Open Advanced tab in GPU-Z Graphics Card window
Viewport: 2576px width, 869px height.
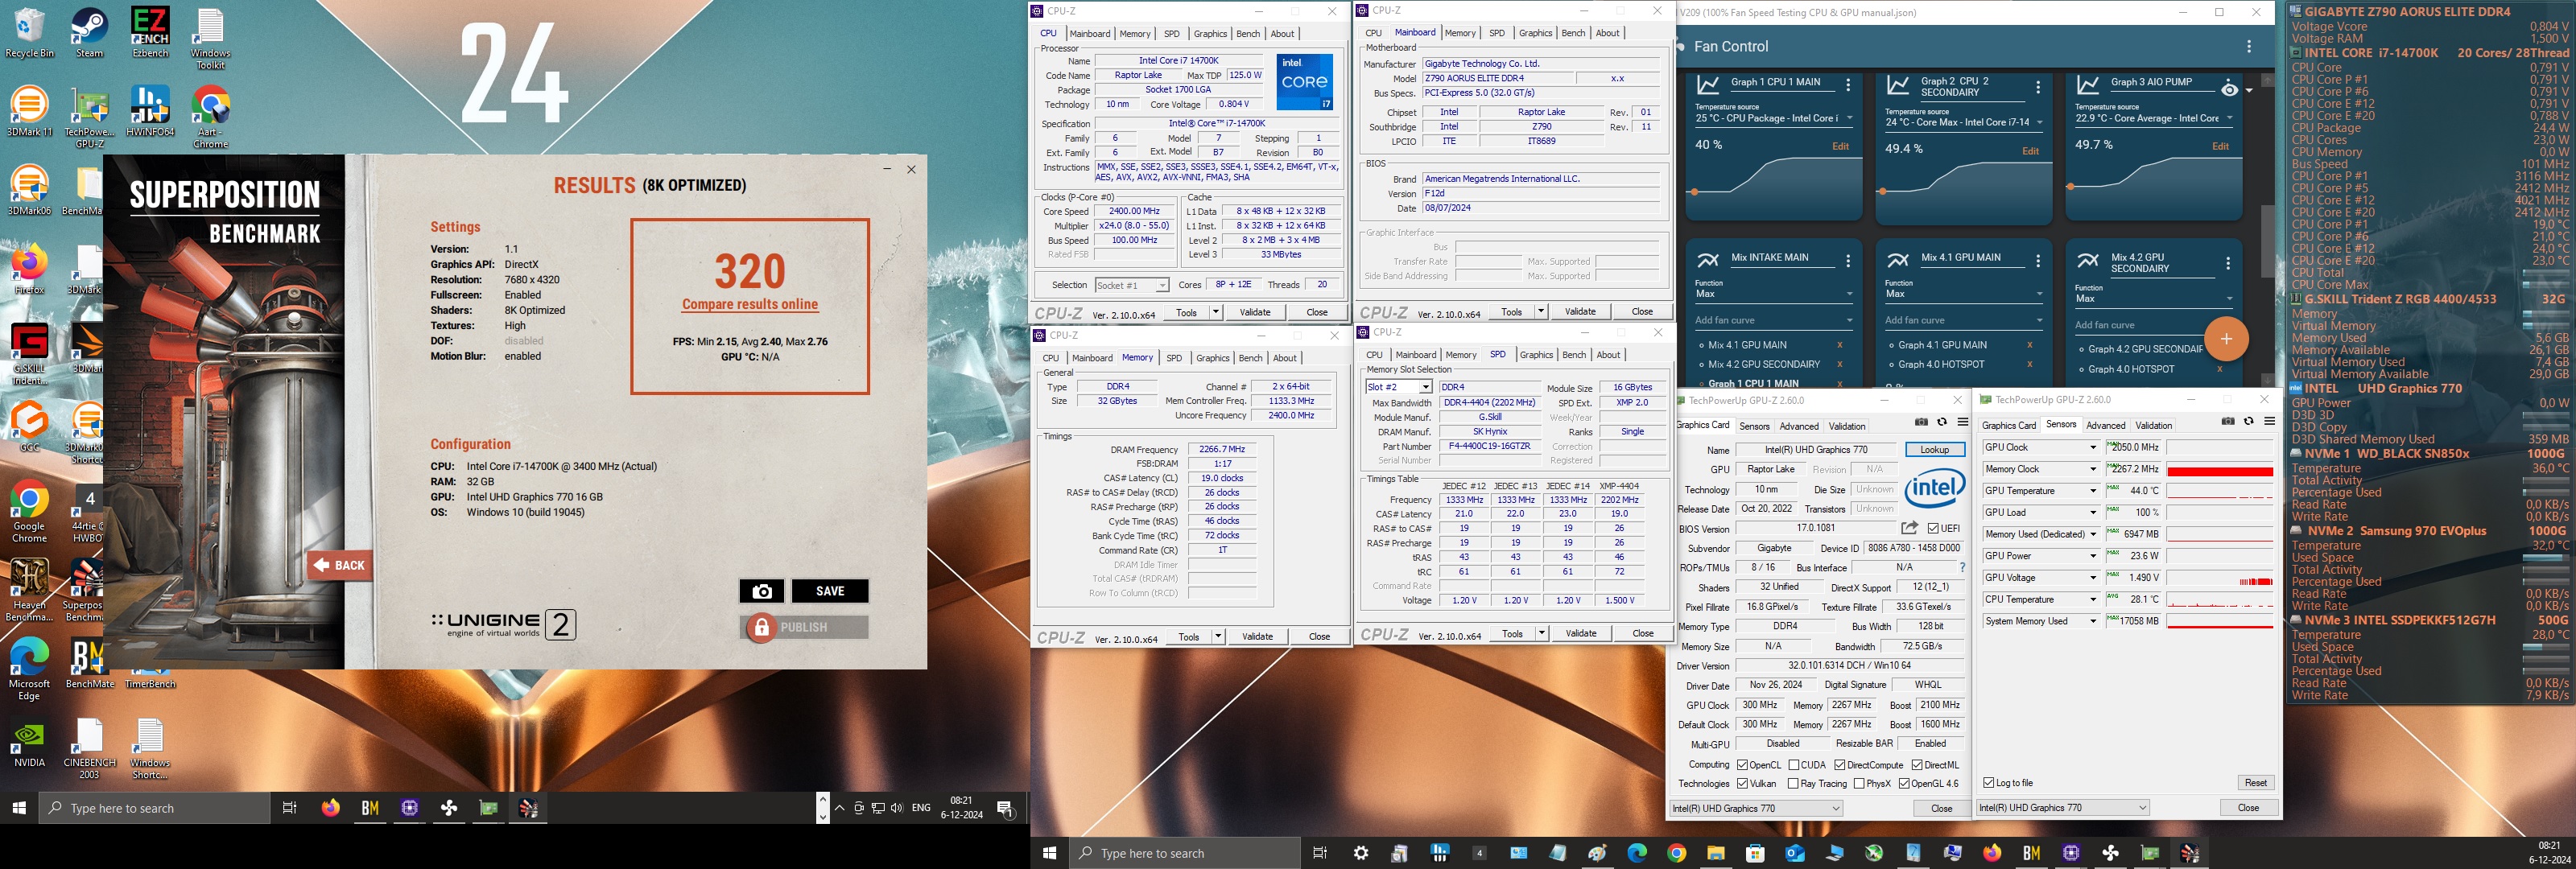[x=1799, y=426]
